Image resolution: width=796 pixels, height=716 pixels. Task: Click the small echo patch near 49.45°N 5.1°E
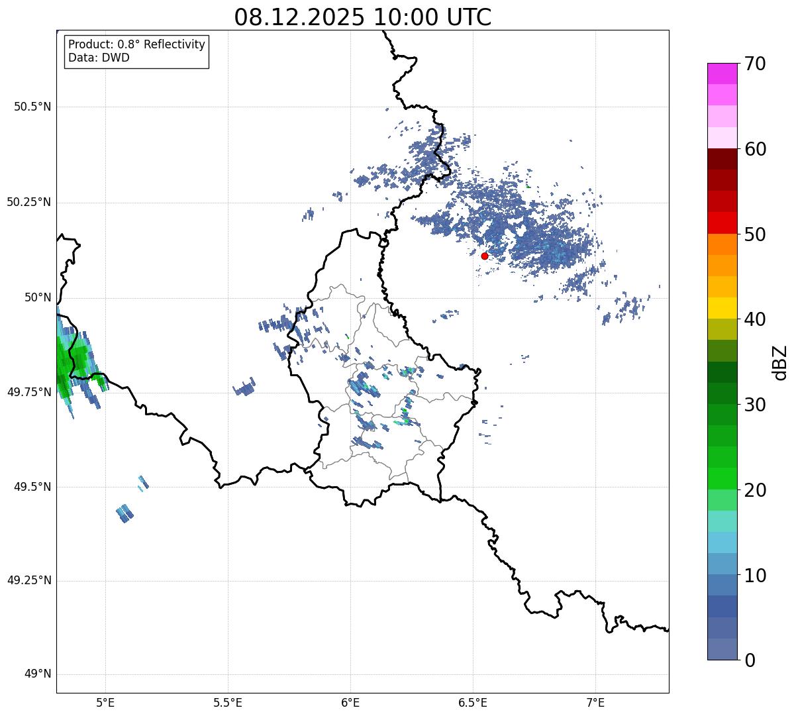(x=125, y=513)
